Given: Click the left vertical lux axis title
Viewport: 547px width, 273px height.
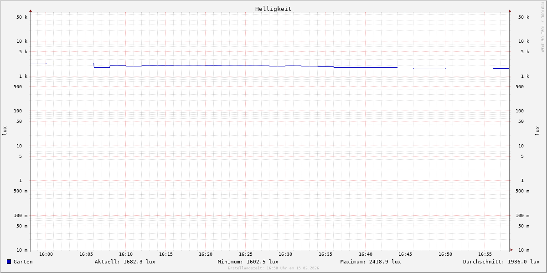Looking at the screenshot, I should coord(5,131).
